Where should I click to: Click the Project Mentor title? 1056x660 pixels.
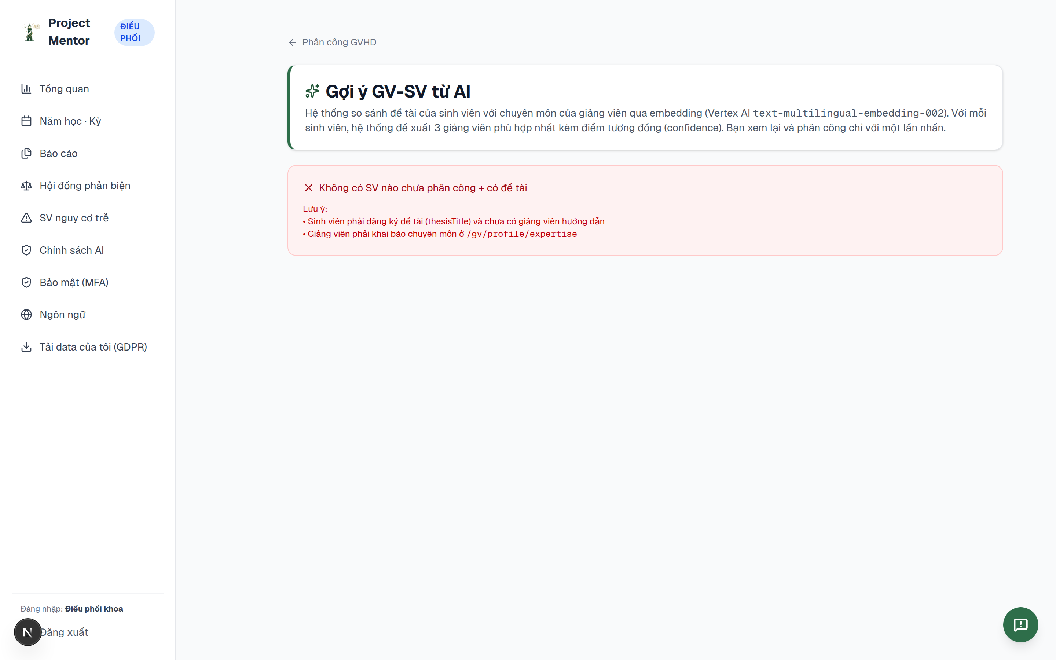69,32
